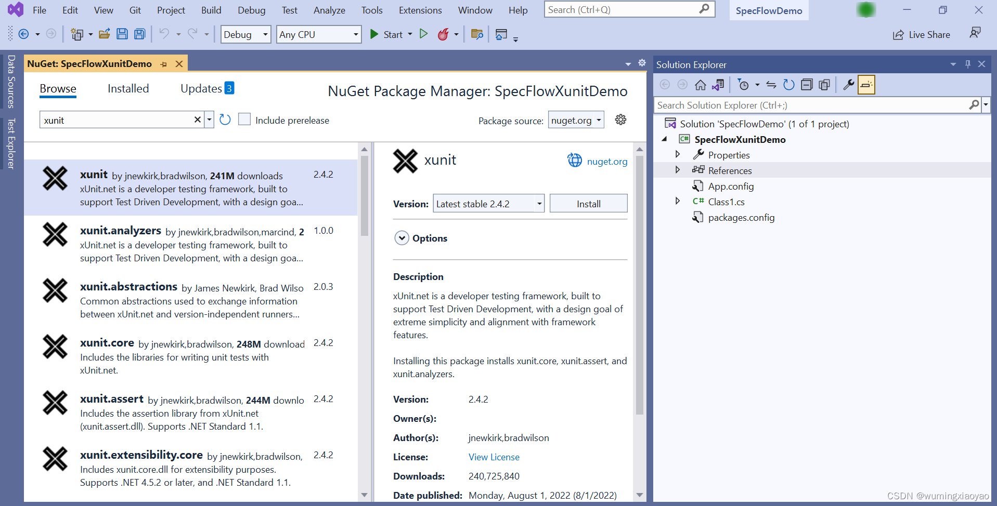This screenshot has width=997, height=506.
Task: Open search history dropdown next to xunit
Action: (x=209, y=120)
